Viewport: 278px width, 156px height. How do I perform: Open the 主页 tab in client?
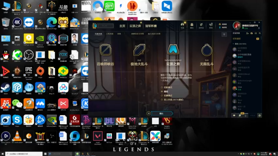click(x=122, y=26)
